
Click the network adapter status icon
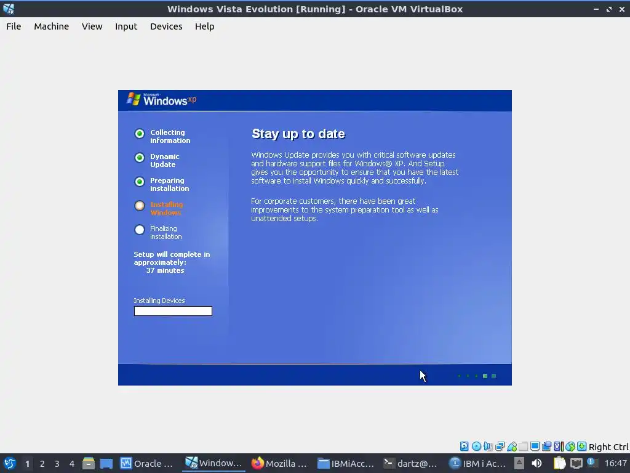click(500, 446)
